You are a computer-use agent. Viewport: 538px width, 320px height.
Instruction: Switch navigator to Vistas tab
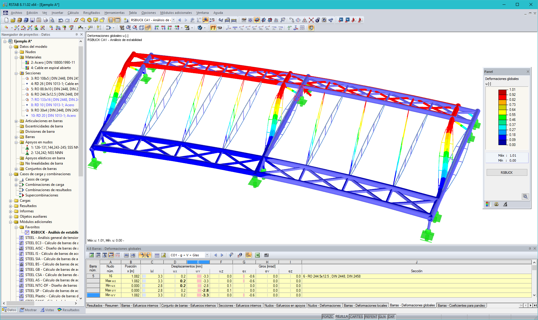pyautogui.click(x=47, y=310)
